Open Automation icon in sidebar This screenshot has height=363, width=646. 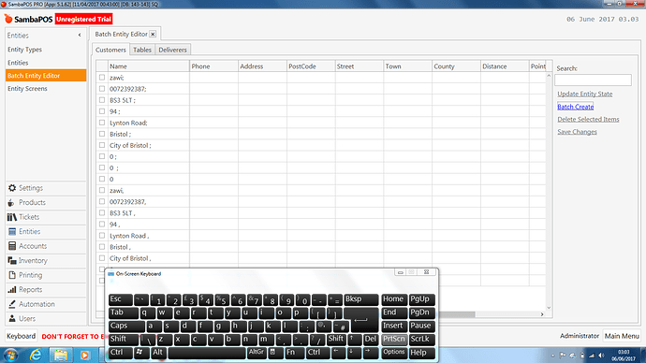[12, 304]
